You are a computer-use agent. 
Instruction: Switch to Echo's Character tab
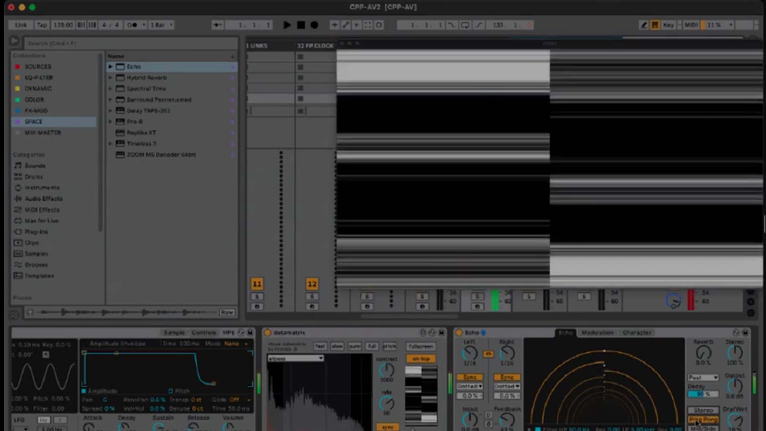click(x=637, y=332)
